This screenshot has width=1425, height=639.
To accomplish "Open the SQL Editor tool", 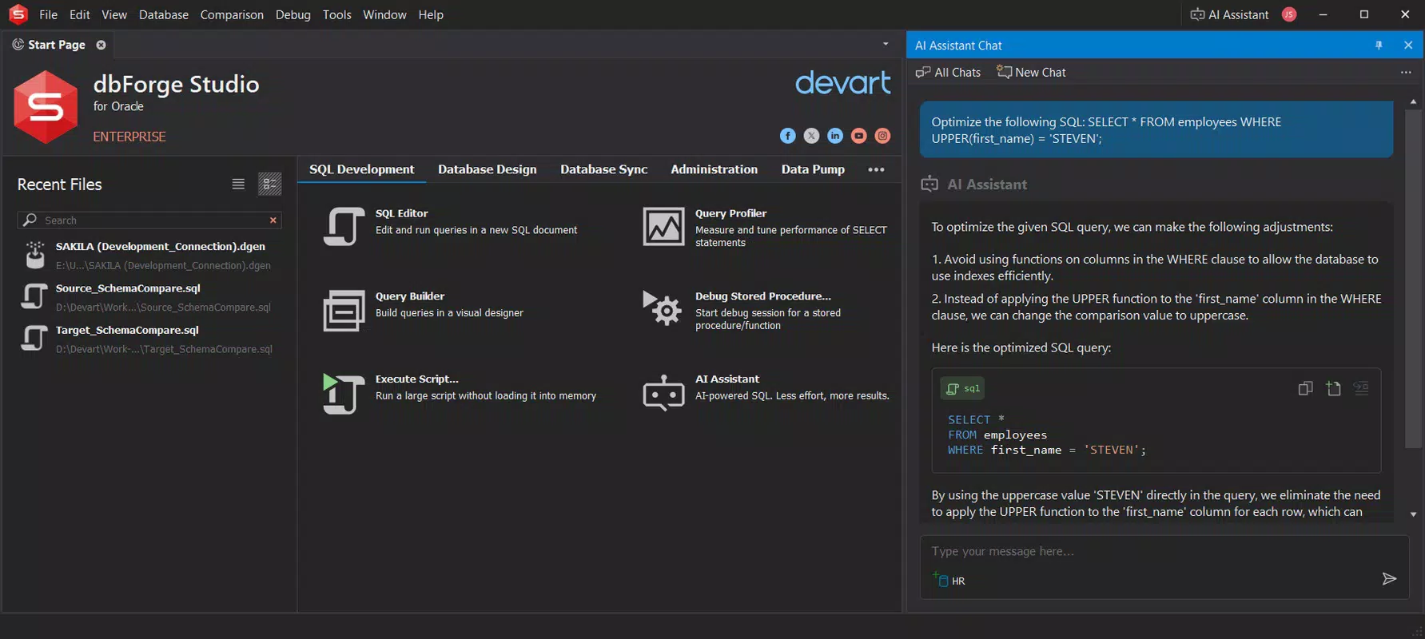I will click(x=450, y=226).
